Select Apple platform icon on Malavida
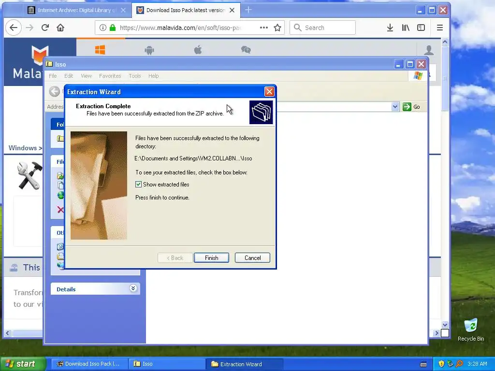Viewport: 495px width, 371px height. (198, 50)
